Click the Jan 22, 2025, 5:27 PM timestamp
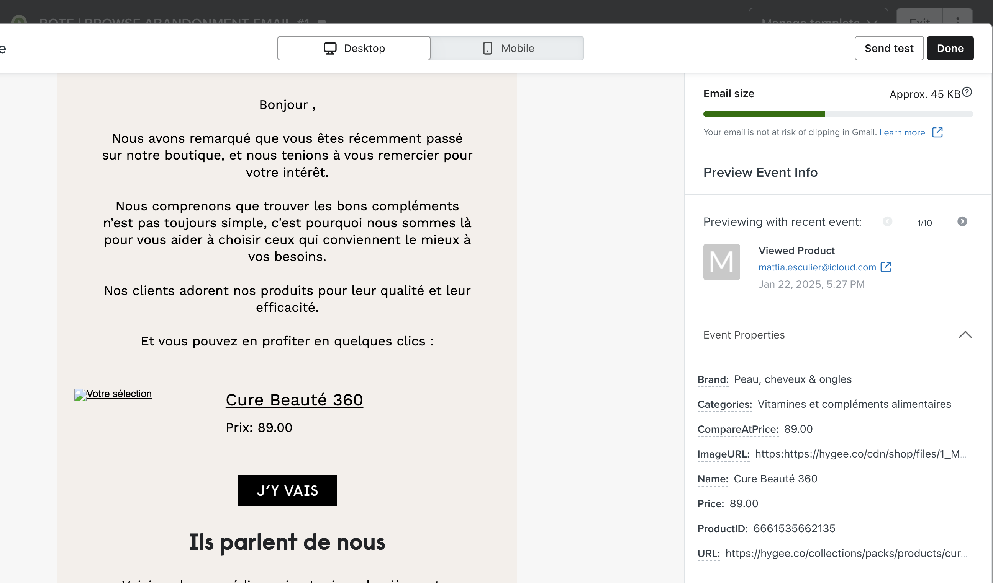This screenshot has width=993, height=583. point(811,284)
